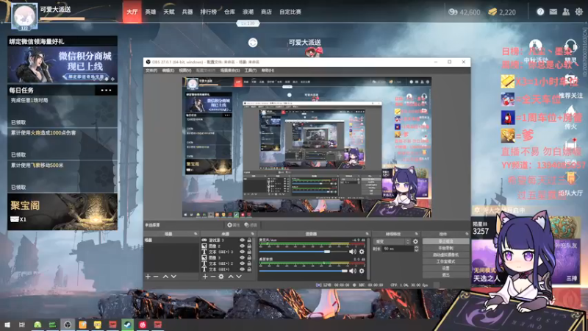This screenshot has height=331, width=588.
Task: Pop out the 场景 dock panel
Action: tap(196, 234)
